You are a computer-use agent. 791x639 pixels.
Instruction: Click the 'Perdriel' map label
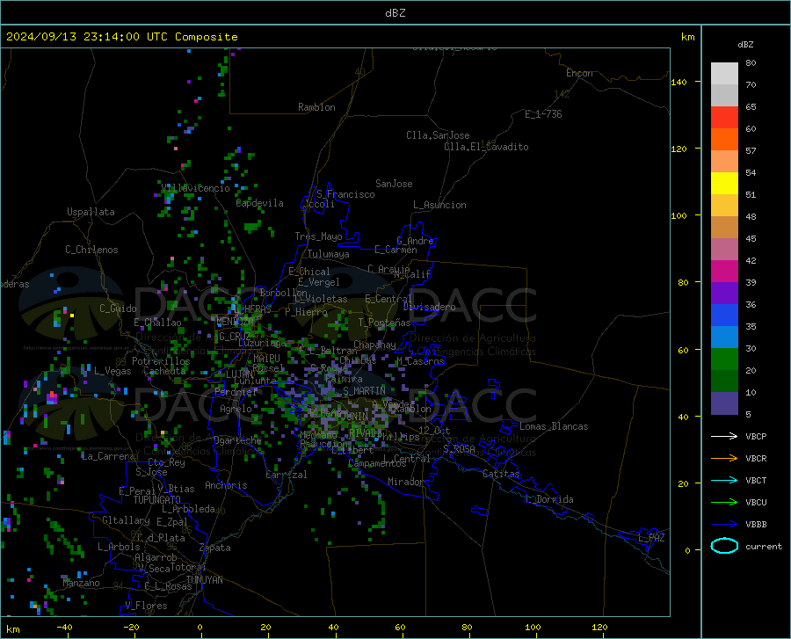[x=236, y=391]
